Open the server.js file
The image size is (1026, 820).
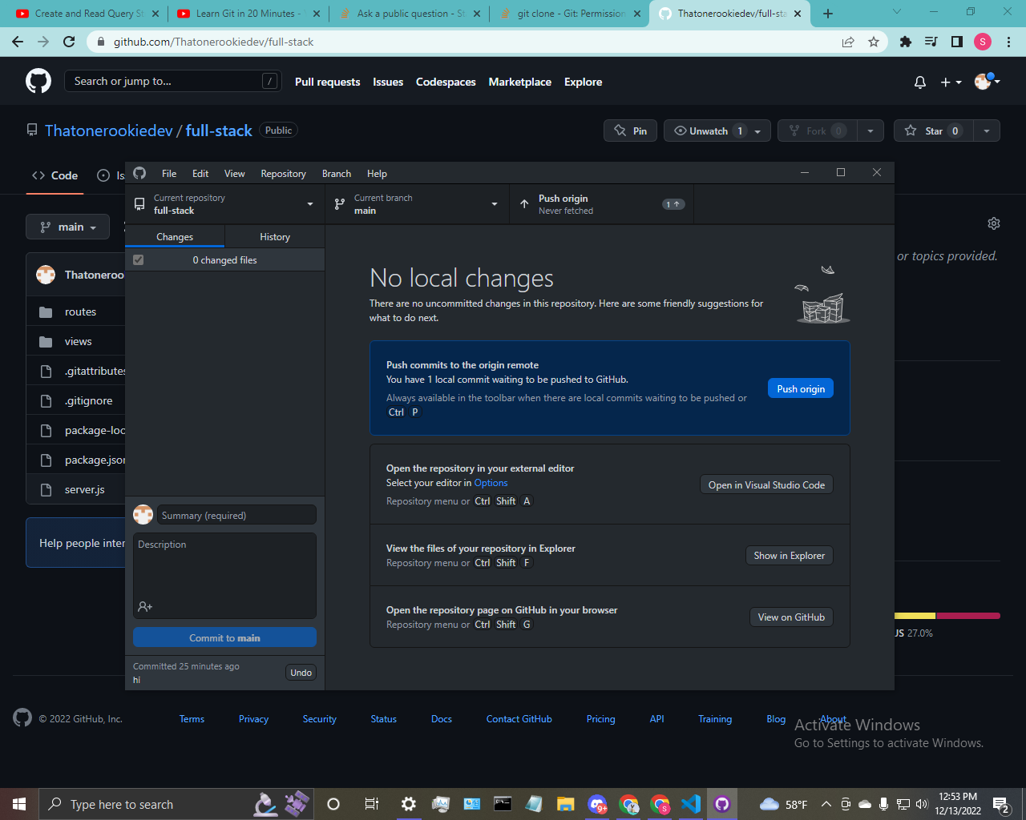click(x=85, y=489)
